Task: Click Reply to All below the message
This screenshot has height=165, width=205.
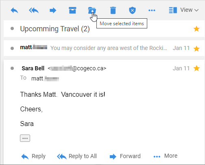Action: pos(77,156)
